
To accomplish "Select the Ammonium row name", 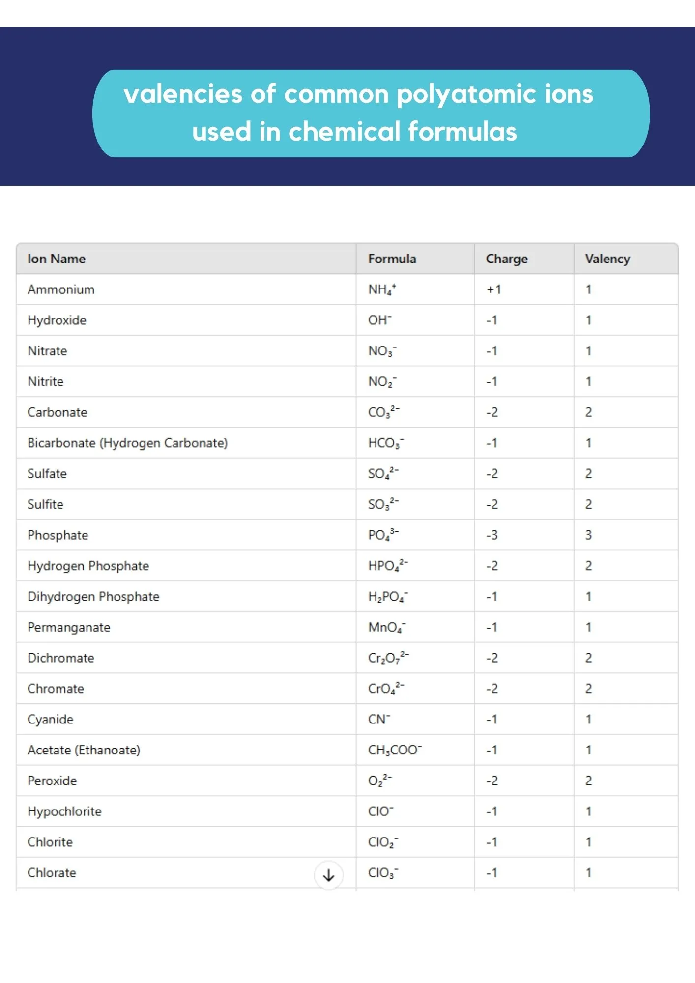I will tap(61, 289).
